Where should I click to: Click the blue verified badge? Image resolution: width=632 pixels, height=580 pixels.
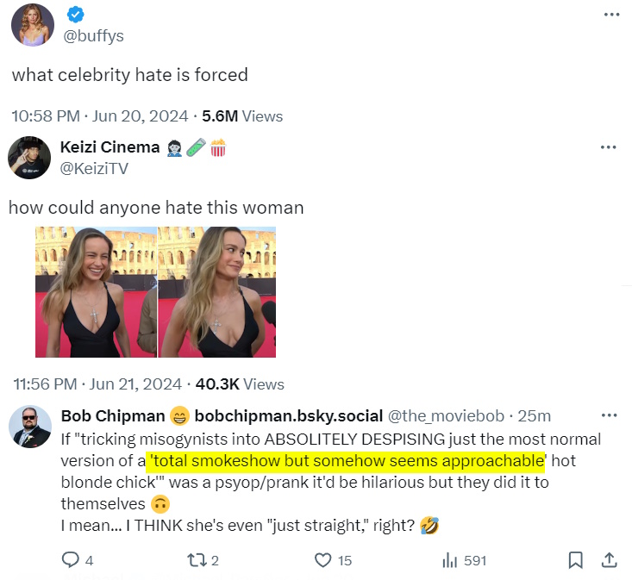point(78,15)
